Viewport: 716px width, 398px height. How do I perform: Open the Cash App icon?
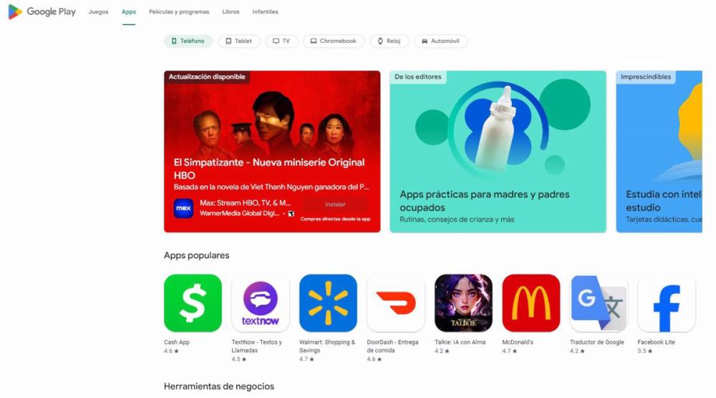pyautogui.click(x=193, y=303)
